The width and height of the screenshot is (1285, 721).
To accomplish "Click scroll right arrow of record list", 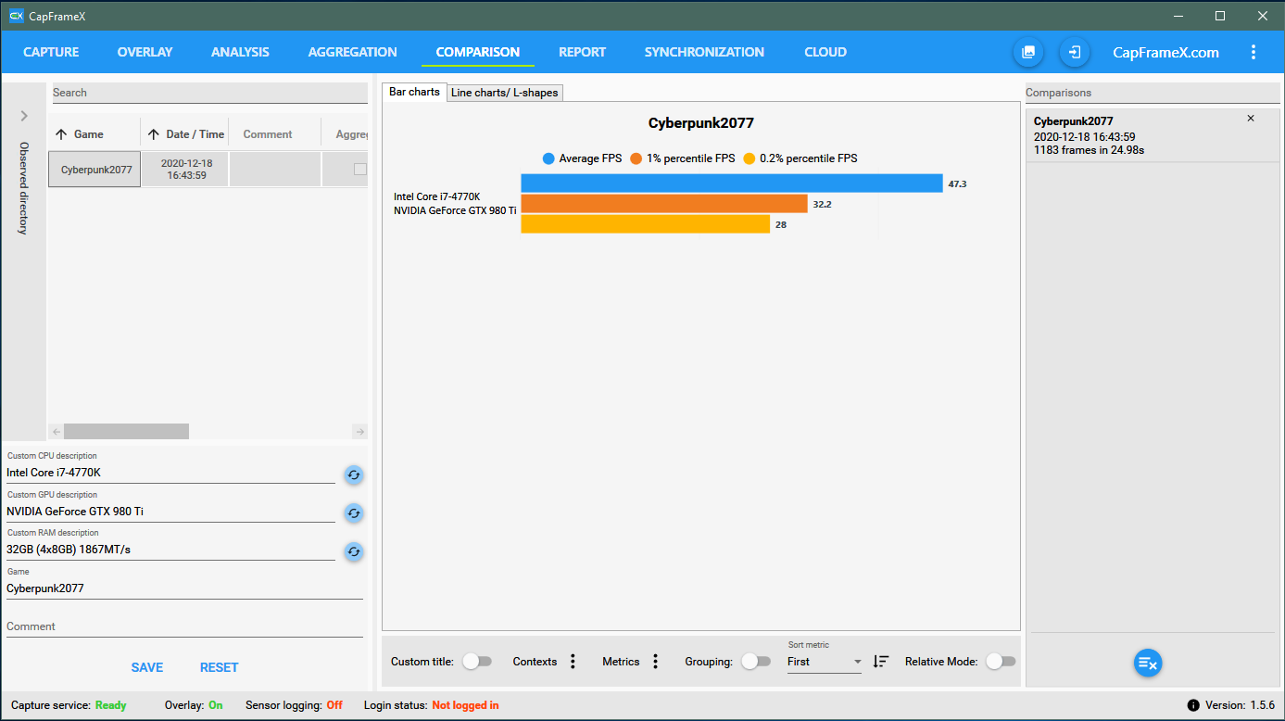I will (x=360, y=431).
